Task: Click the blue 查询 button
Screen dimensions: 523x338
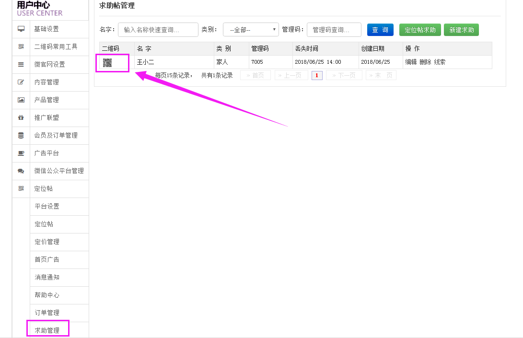Action: click(380, 30)
